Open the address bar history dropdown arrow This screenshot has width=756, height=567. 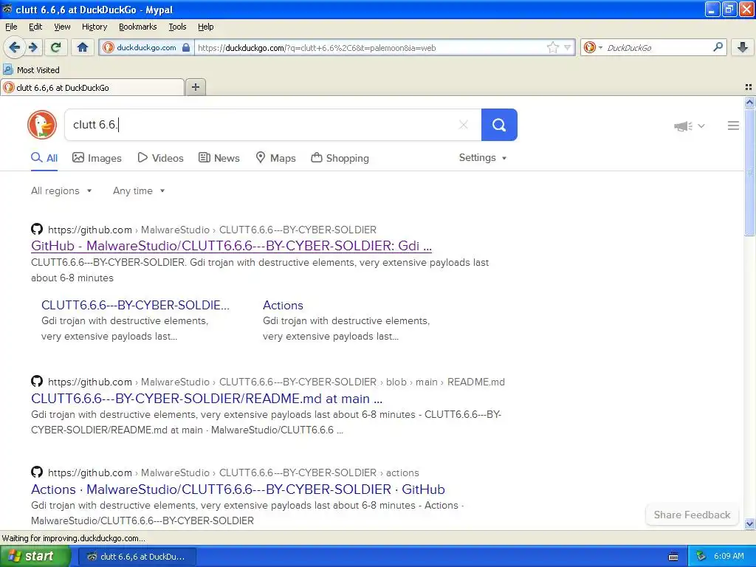[568, 47]
